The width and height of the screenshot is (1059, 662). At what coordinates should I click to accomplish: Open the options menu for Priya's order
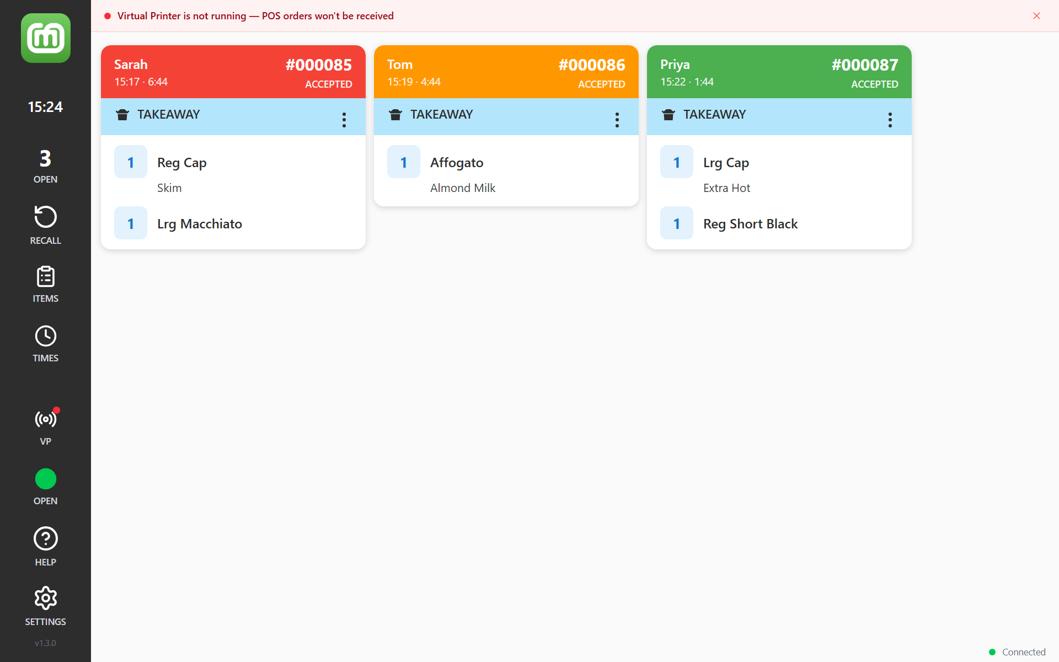click(890, 120)
